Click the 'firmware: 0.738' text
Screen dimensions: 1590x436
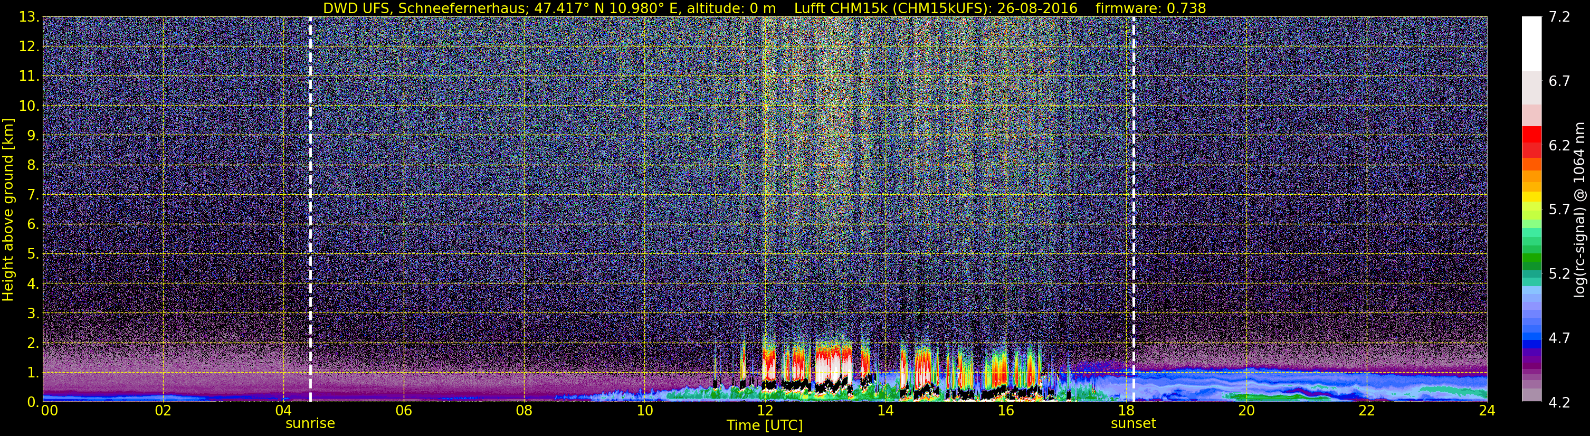1150,8
